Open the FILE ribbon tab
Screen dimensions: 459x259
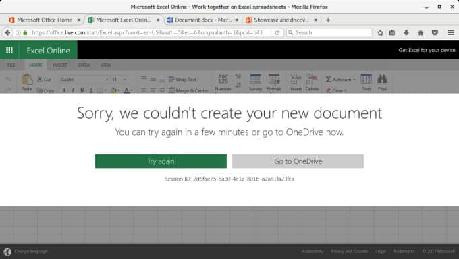point(11,65)
